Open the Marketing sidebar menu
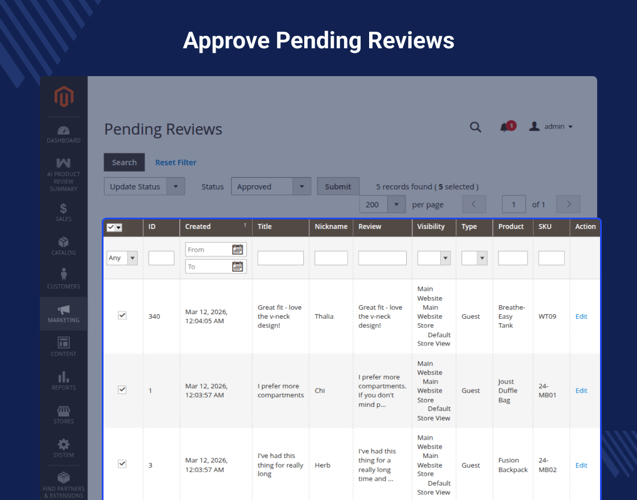Image resolution: width=637 pixels, height=500 pixels. click(x=64, y=313)
